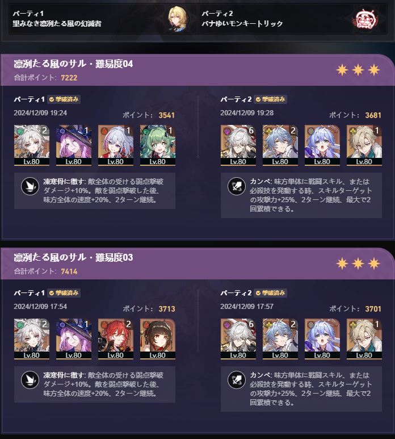Click the blonde boss portrait icon
The image size is (395, 439).
coord(178,19)
